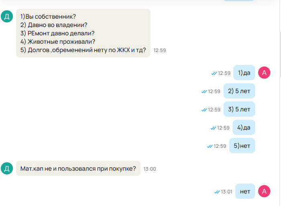Click the message 'Мат.кап не и пользовался при покупке?'
Image resolution: width=281 pixels, height=206 pixels.
pos(78,168)
